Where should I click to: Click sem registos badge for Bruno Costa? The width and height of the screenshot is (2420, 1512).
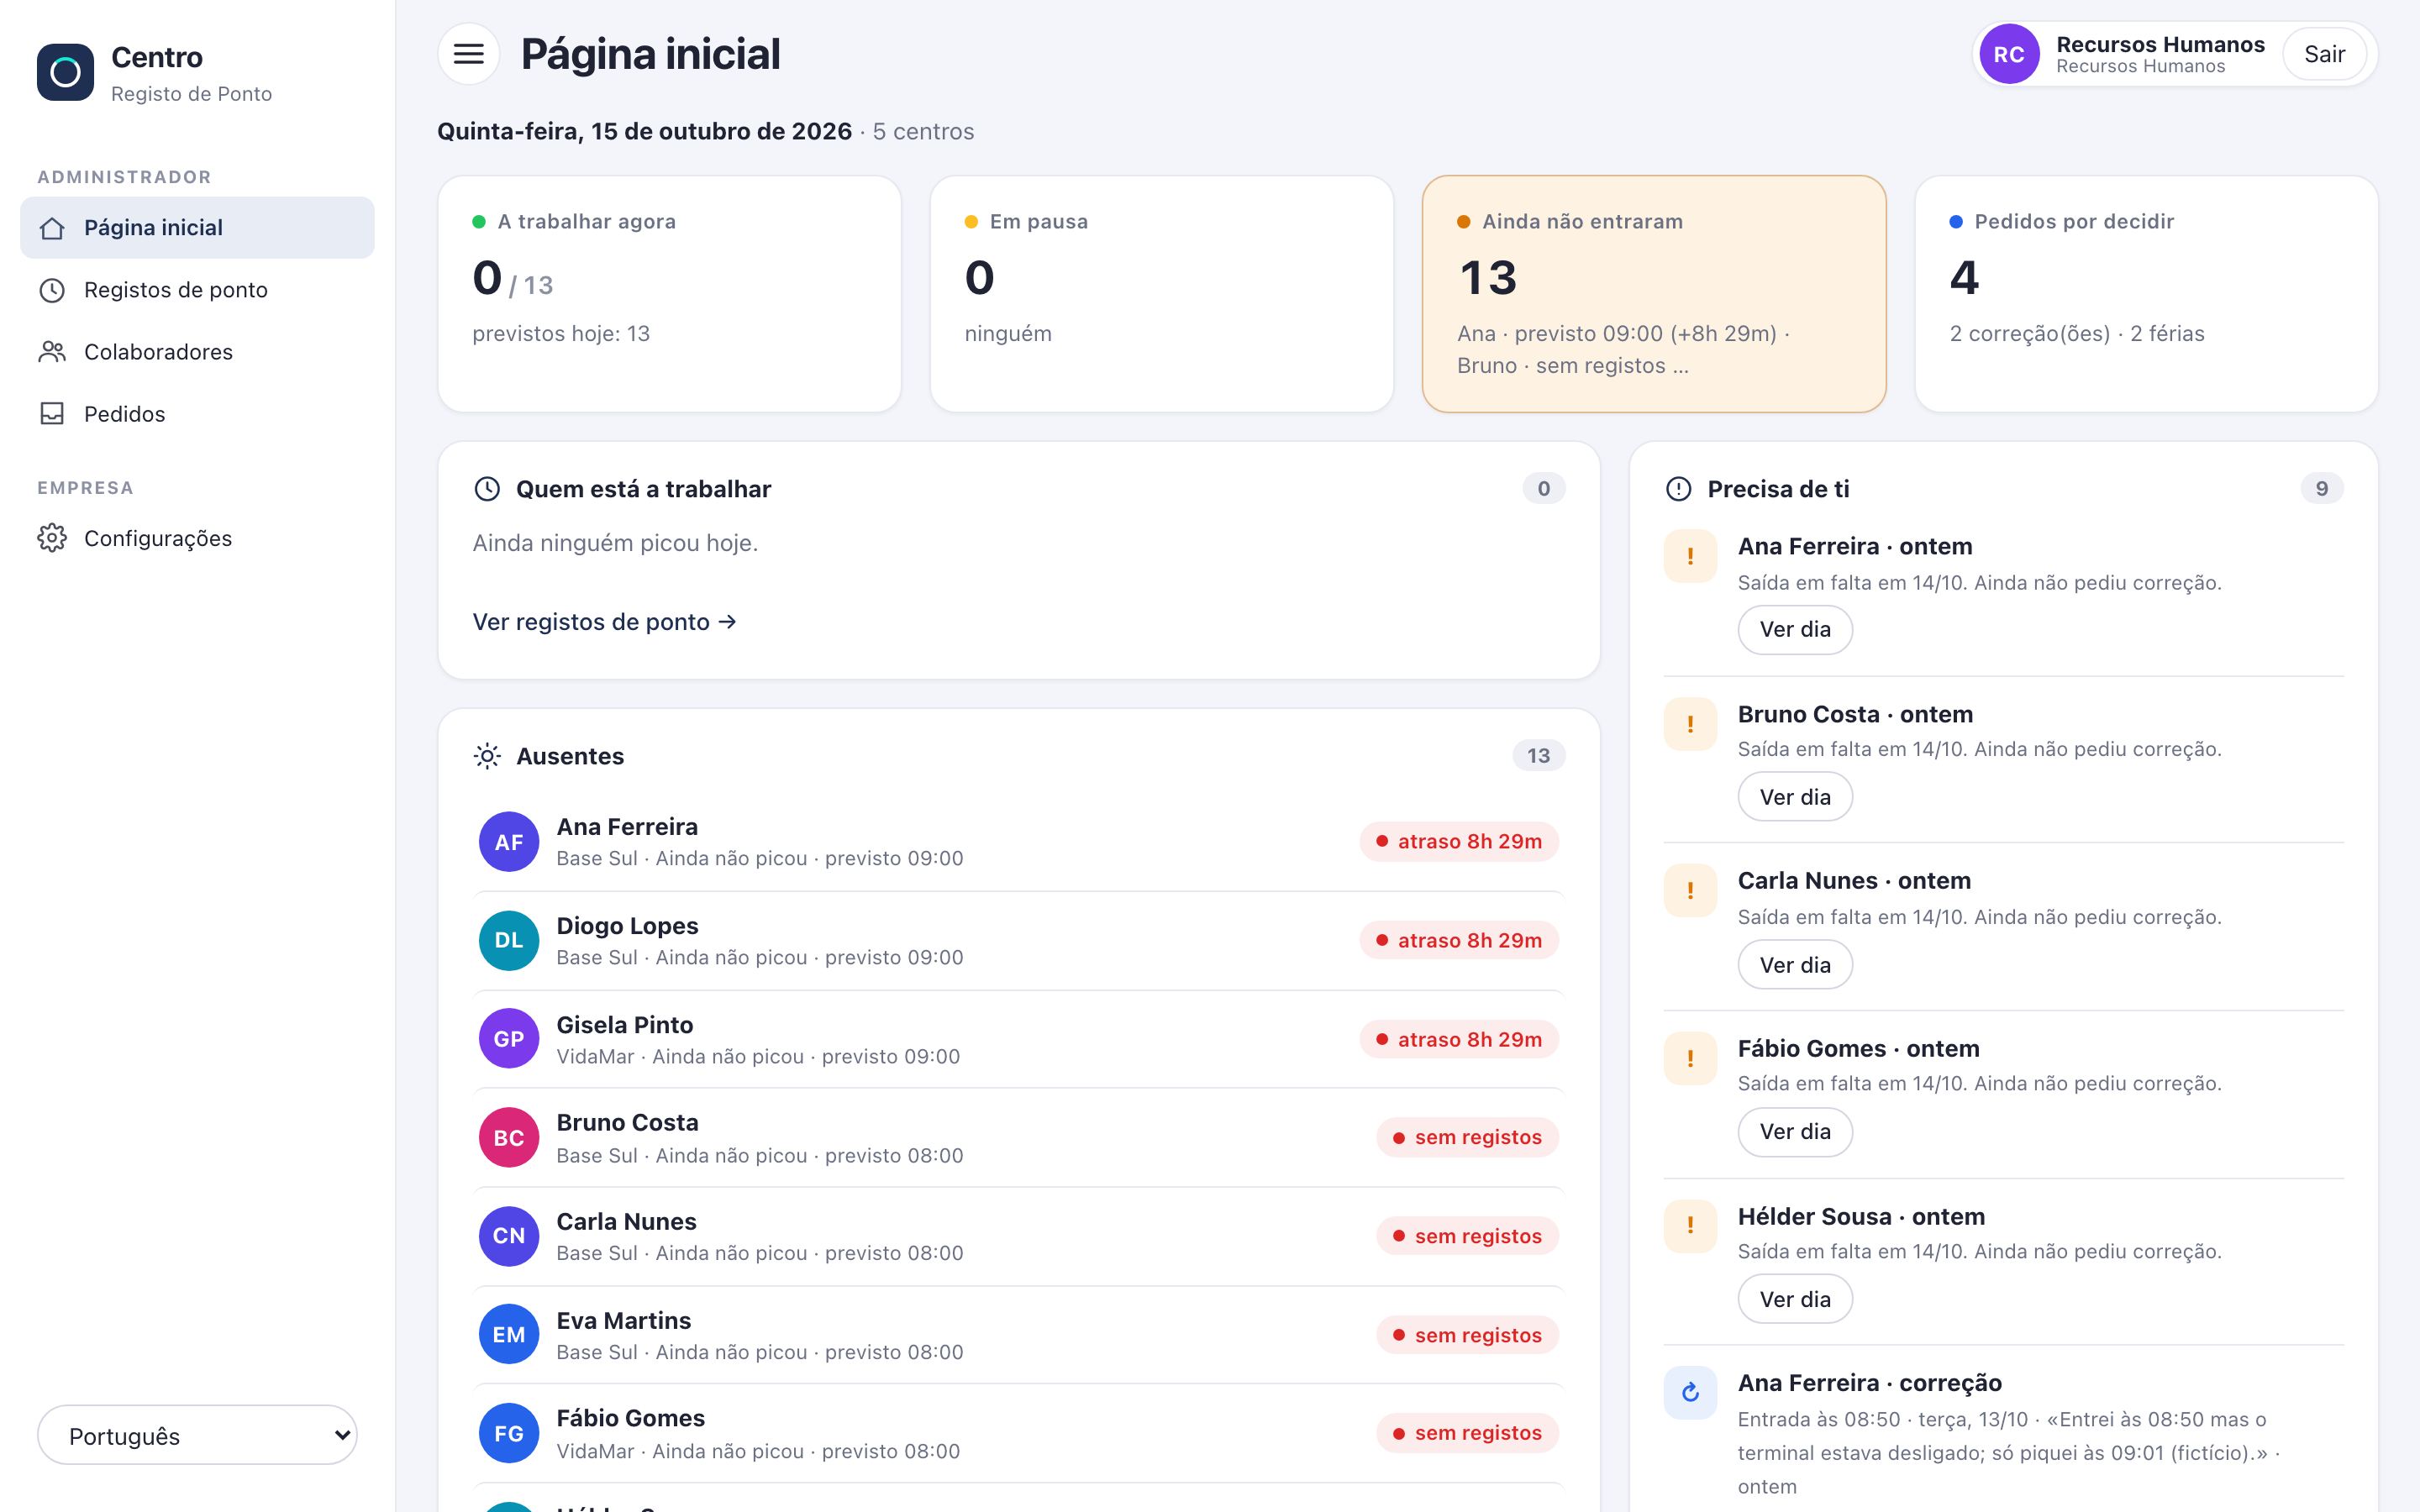(1468, 1138)
